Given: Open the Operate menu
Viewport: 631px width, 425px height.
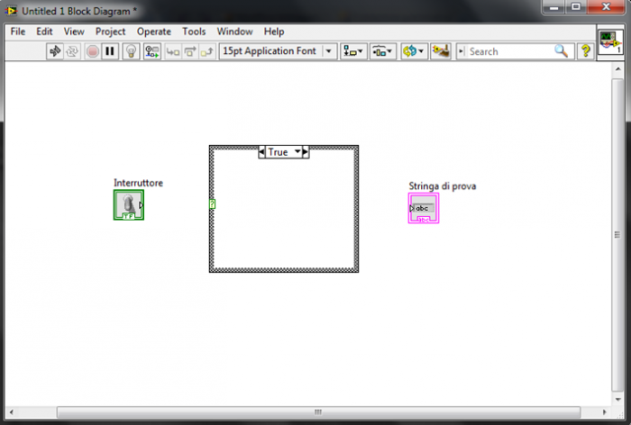Looking at the screenshot, I should 153,32.
